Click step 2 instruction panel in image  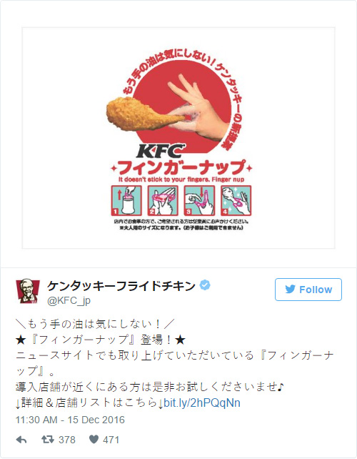click(163, 200)
